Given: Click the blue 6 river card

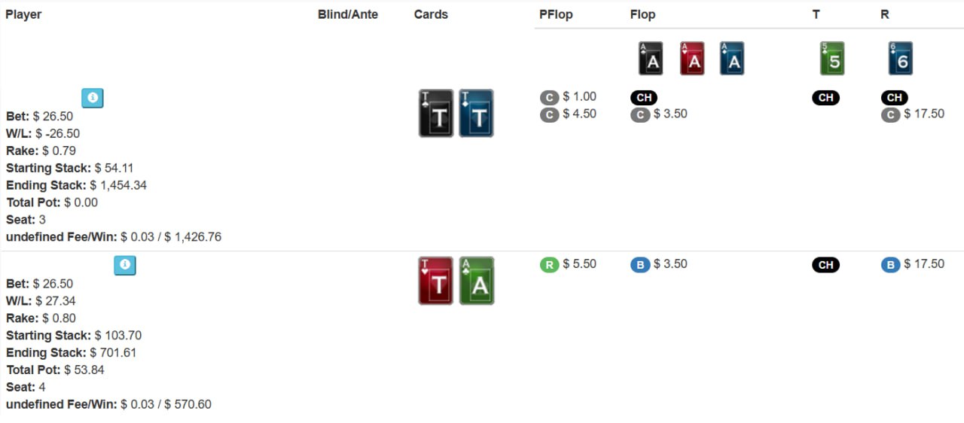Looking at the screenshot, I should pos(901,59).
